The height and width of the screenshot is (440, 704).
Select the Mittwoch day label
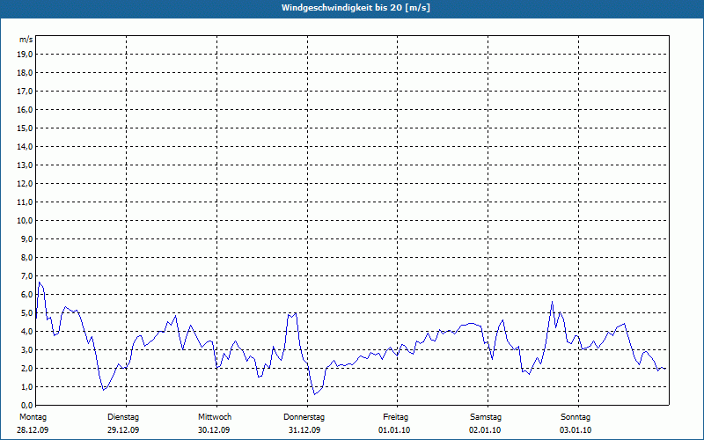(215, 417)
